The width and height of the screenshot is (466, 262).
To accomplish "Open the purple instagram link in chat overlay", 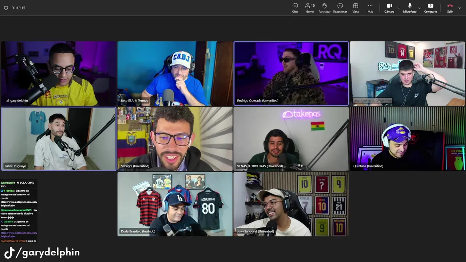I will (x=19, y=235).
